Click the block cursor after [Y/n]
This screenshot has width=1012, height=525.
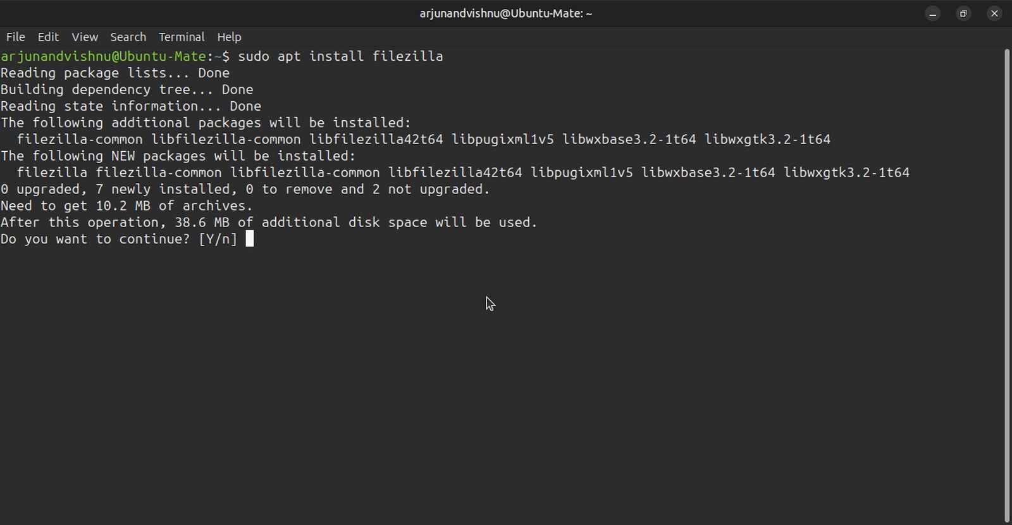coord(250,238)
